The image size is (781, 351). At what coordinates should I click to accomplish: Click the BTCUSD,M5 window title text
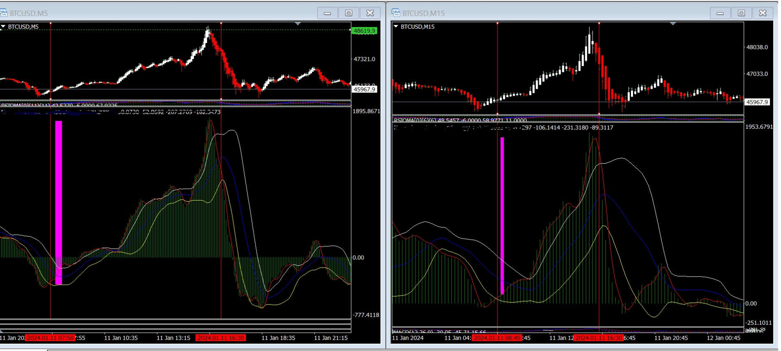point(29,13)
